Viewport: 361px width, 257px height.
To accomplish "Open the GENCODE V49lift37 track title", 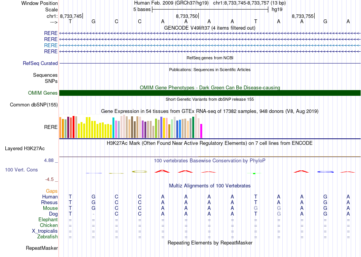I will (x=209, y=28).
